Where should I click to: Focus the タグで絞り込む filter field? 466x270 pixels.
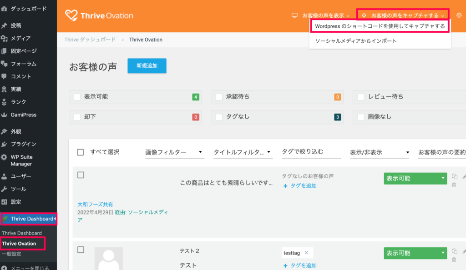(311, 152)
